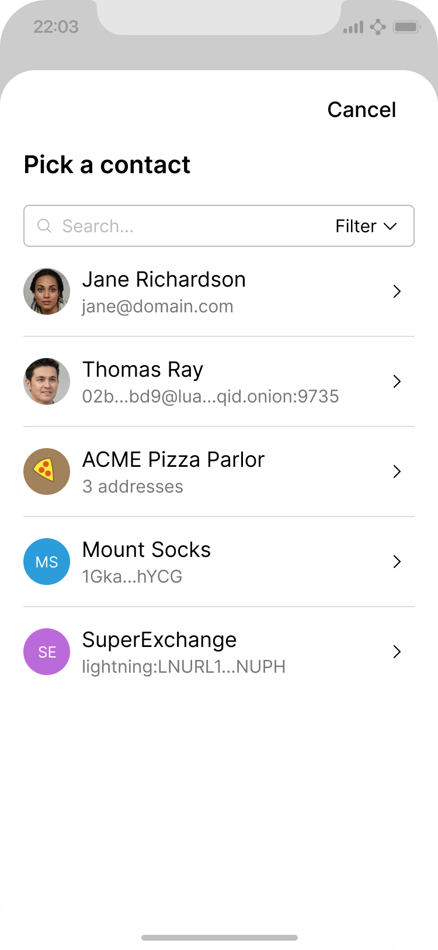Tap the network icon beside the battery
Image resolution: width=438 pixels, height=950 pixels.
point(378,27)
